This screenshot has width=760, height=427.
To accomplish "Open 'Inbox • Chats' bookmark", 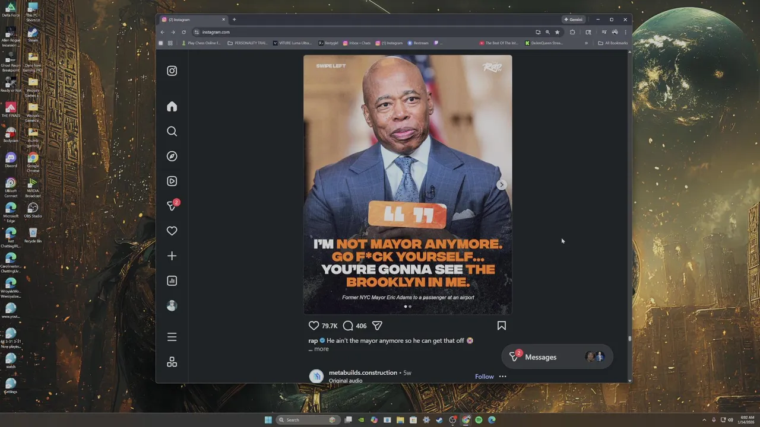I will [356, 43].
